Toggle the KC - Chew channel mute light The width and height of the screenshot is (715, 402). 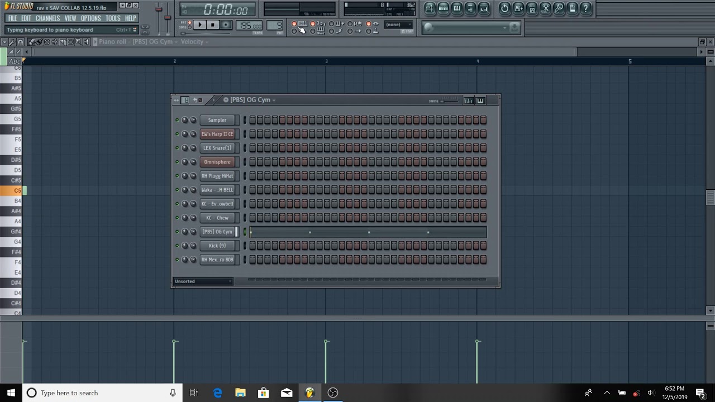click(x=177, y=218)
